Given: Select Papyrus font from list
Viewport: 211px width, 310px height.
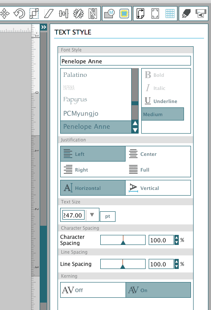Looking at the screenshot, I should tap(75, 100).
